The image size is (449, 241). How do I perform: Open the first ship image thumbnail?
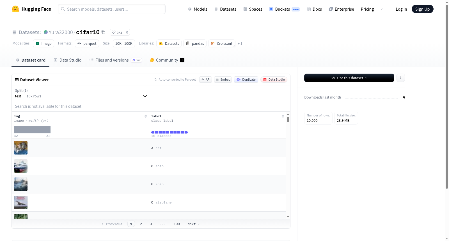click(21, 166)
